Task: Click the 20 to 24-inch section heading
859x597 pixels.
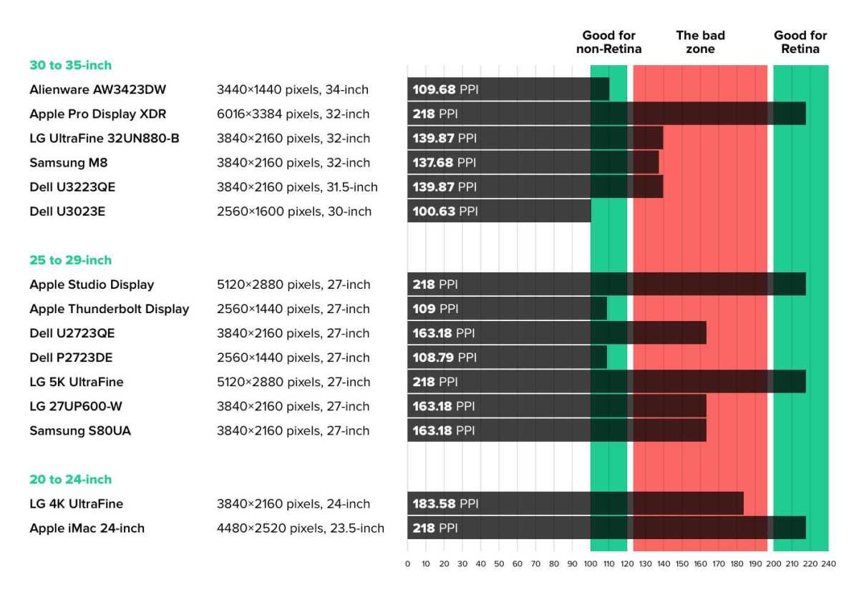Action: [x=71, y=480]
